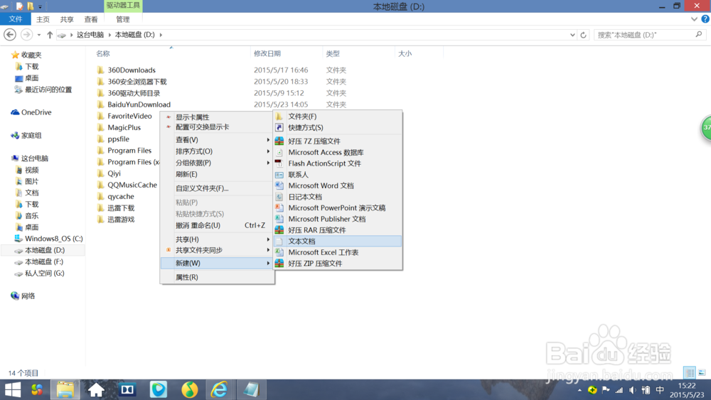Click 这台电脑 in the address breadcrumb
Screen dimensions: 711x400
(x=90, y=35)
